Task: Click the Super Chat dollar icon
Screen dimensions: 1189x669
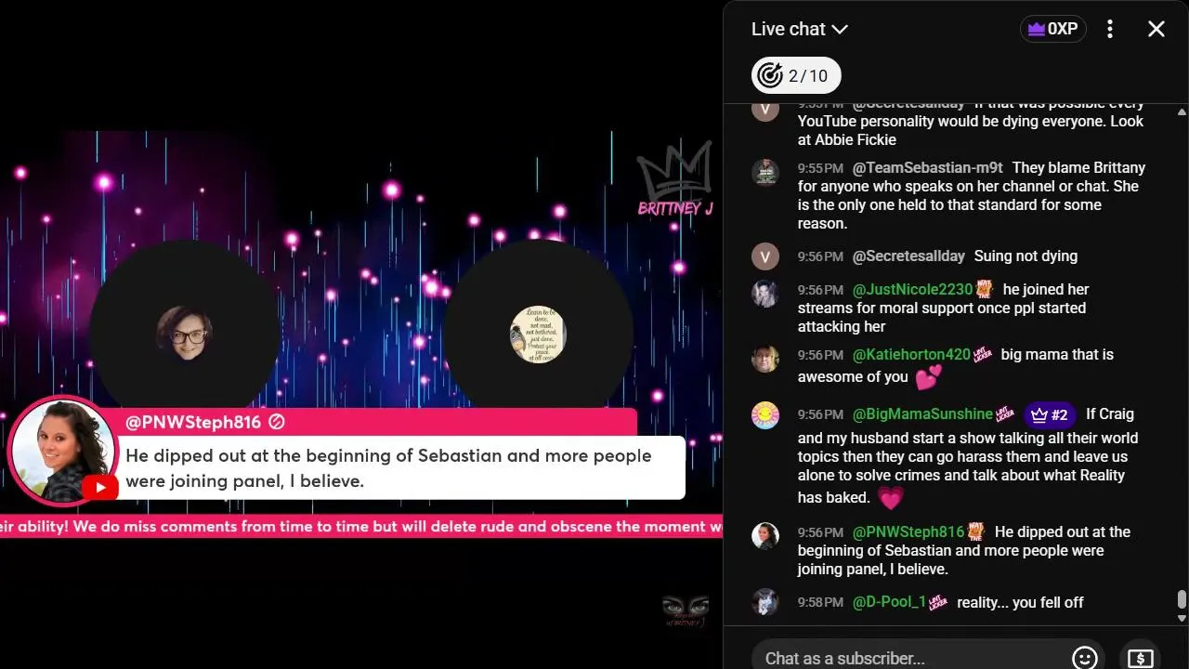Action: click(1140, 658)
